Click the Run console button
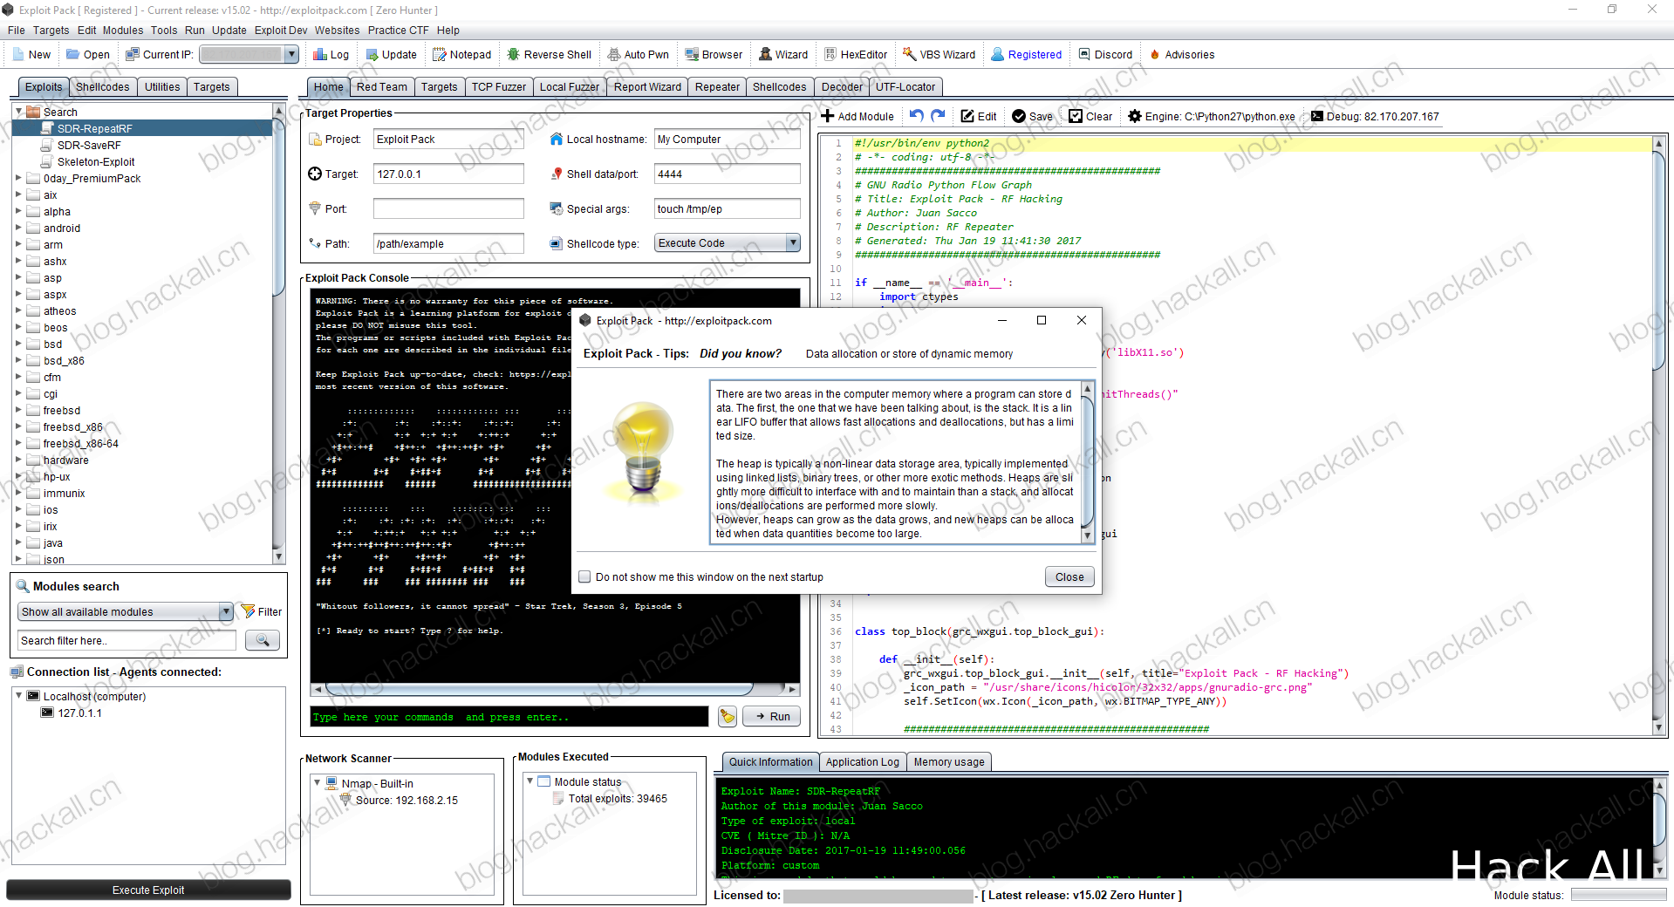1674x907 pixels. [772, 716]
